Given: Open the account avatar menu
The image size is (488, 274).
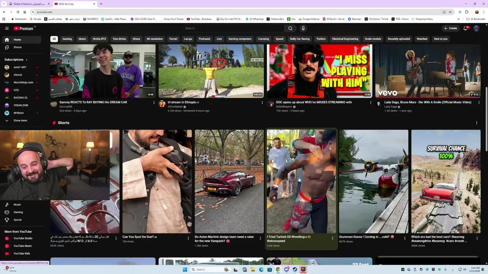Looking at the screenshot, I should click(x=476, y=28).
